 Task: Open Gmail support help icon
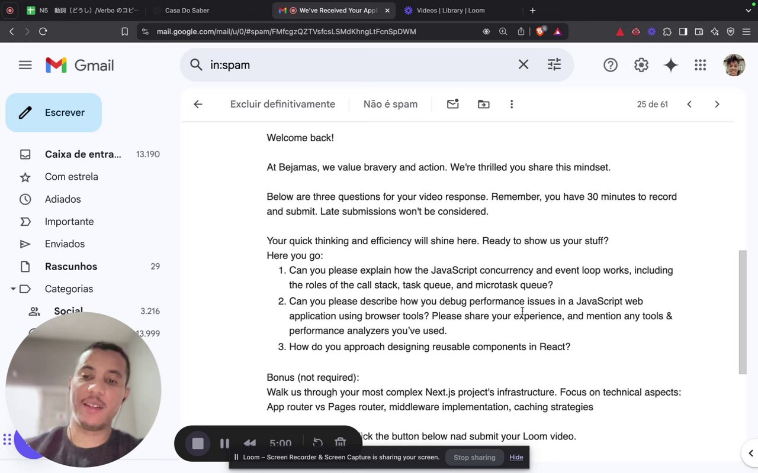coord(611,65)
